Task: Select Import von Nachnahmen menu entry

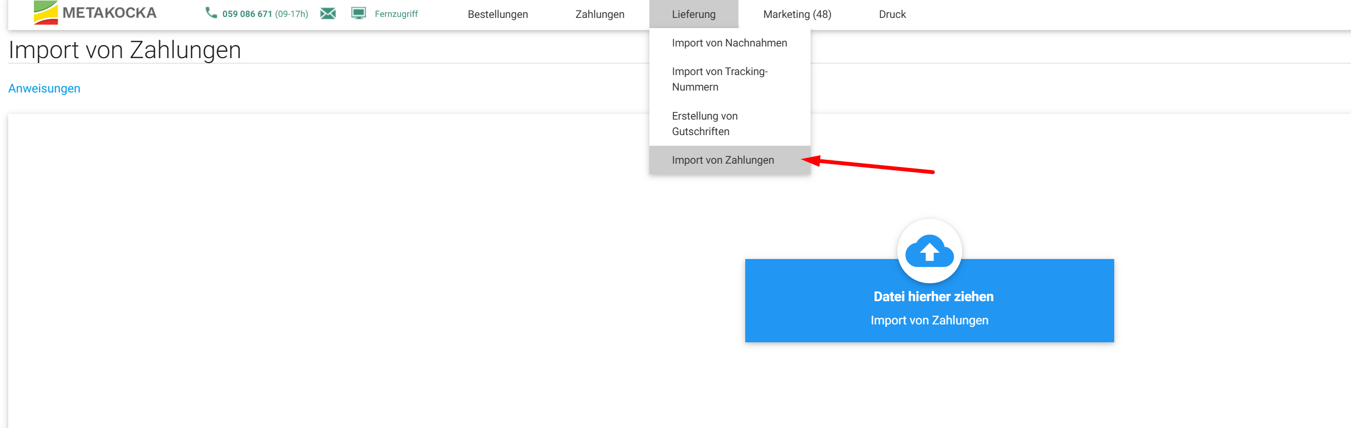Action: point(730,43)
